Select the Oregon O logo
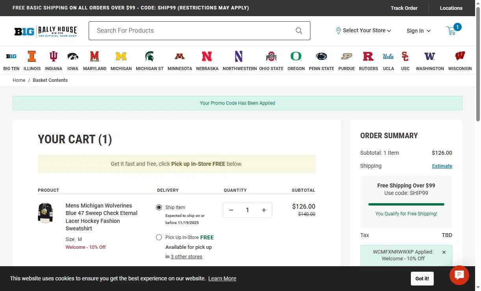 (x=296, y=56)
